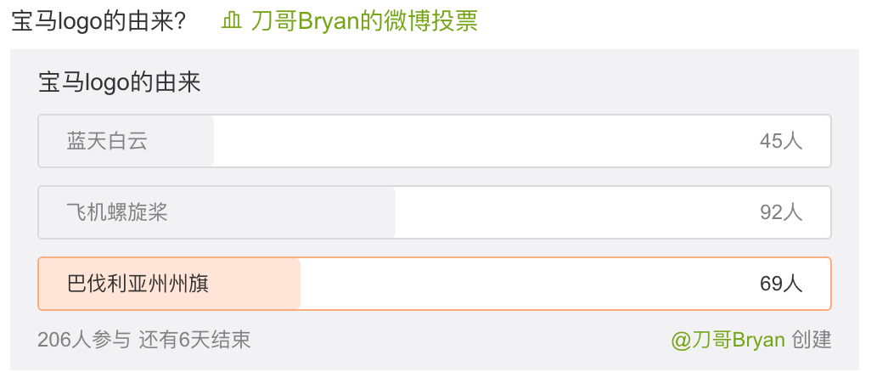Open the @刀哥Bryan creator profile link
Viewport: 871px width, 372px height.
[728, 340]
